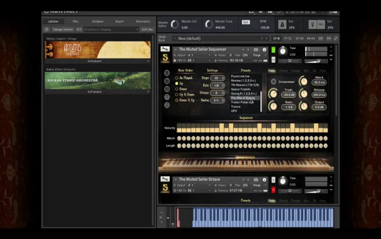The image size is (381, 239).
Task: Click the question mark help icon in instrument sidebar
Action: pyautogui.click(x=167, y=97)
